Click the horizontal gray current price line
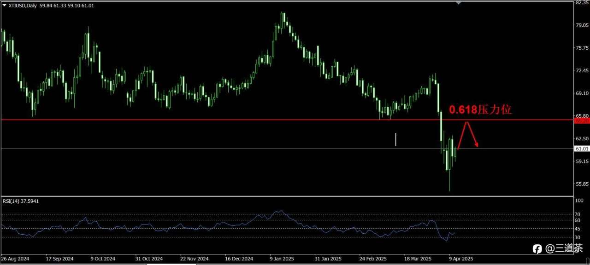This screenshot has height=265, width=590. pyautogui.click(x=287, y=149)
